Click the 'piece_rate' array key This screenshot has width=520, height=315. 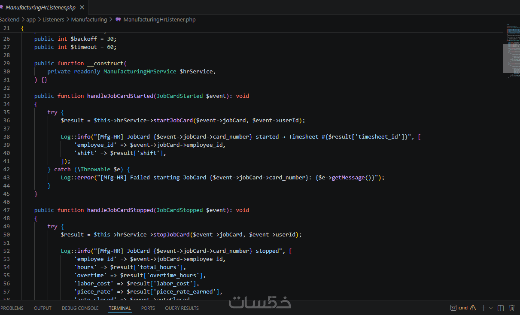pos(94,291)
